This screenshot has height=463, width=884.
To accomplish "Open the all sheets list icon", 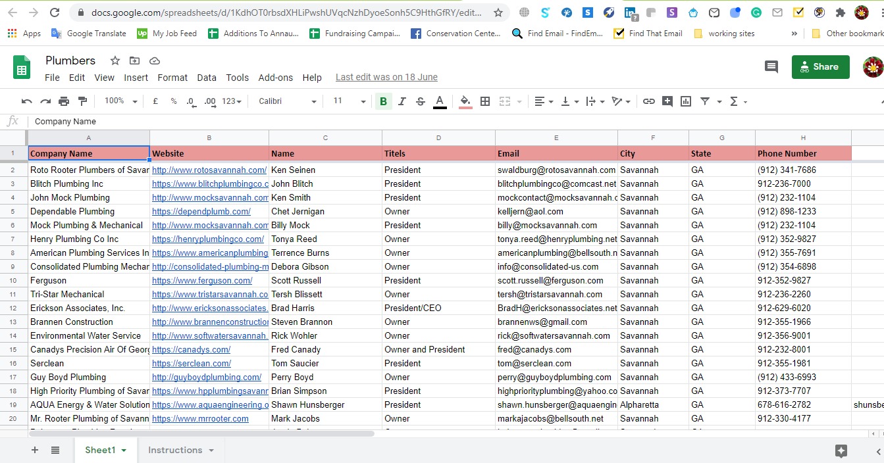I will click(x=55, y=451).
